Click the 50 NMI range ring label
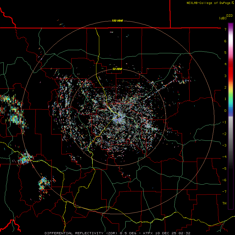 (x=117, y=69)
